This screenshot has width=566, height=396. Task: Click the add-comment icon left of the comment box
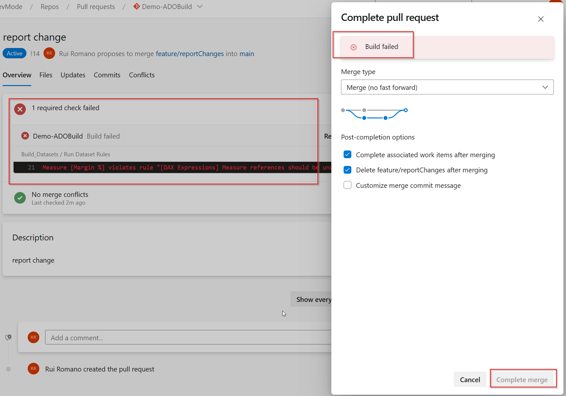(8, 337)
